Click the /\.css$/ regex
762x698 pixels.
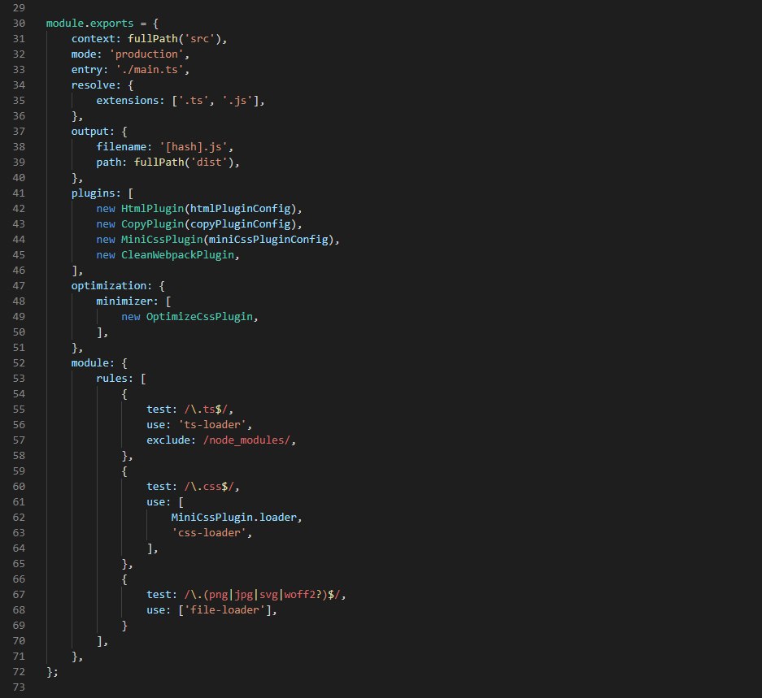[x=209, y=487]
